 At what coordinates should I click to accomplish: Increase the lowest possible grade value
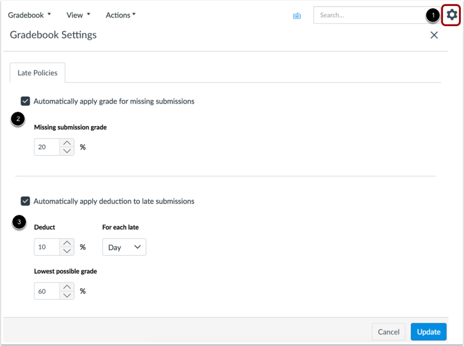coord(67,287)
